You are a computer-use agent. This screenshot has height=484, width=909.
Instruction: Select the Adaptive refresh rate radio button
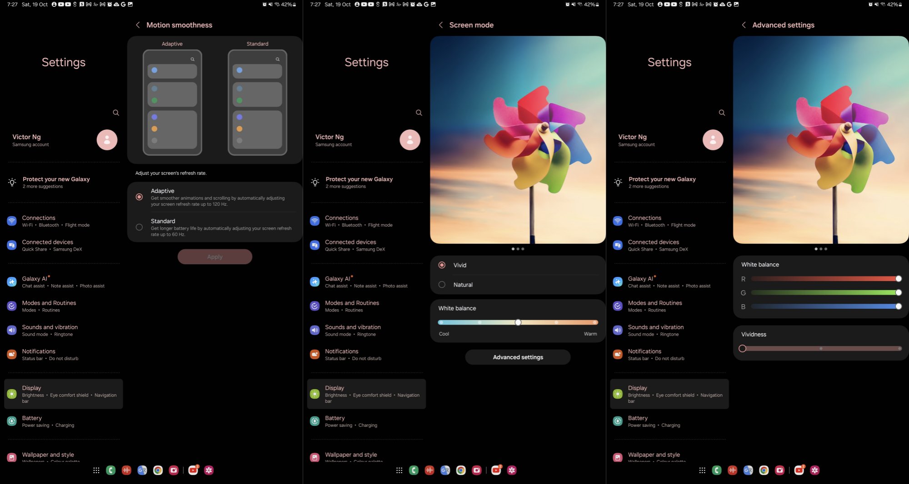pyautogui.click(x=139, y=197)
